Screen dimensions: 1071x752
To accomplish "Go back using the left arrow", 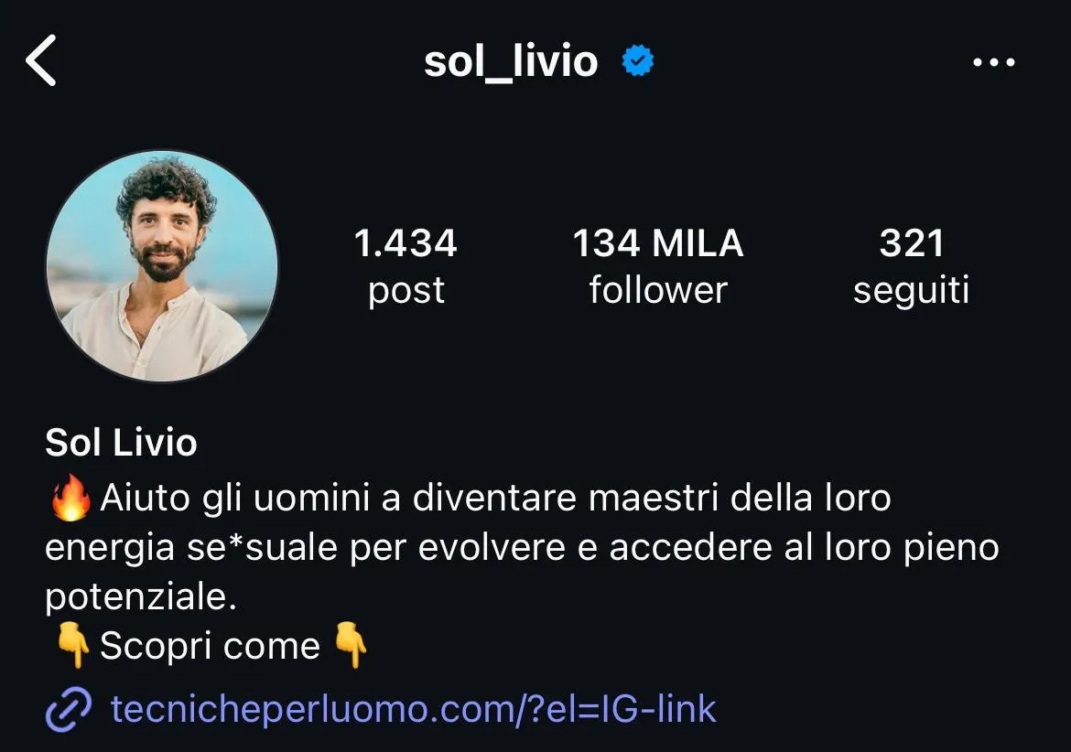I will [x=41, y=60].
